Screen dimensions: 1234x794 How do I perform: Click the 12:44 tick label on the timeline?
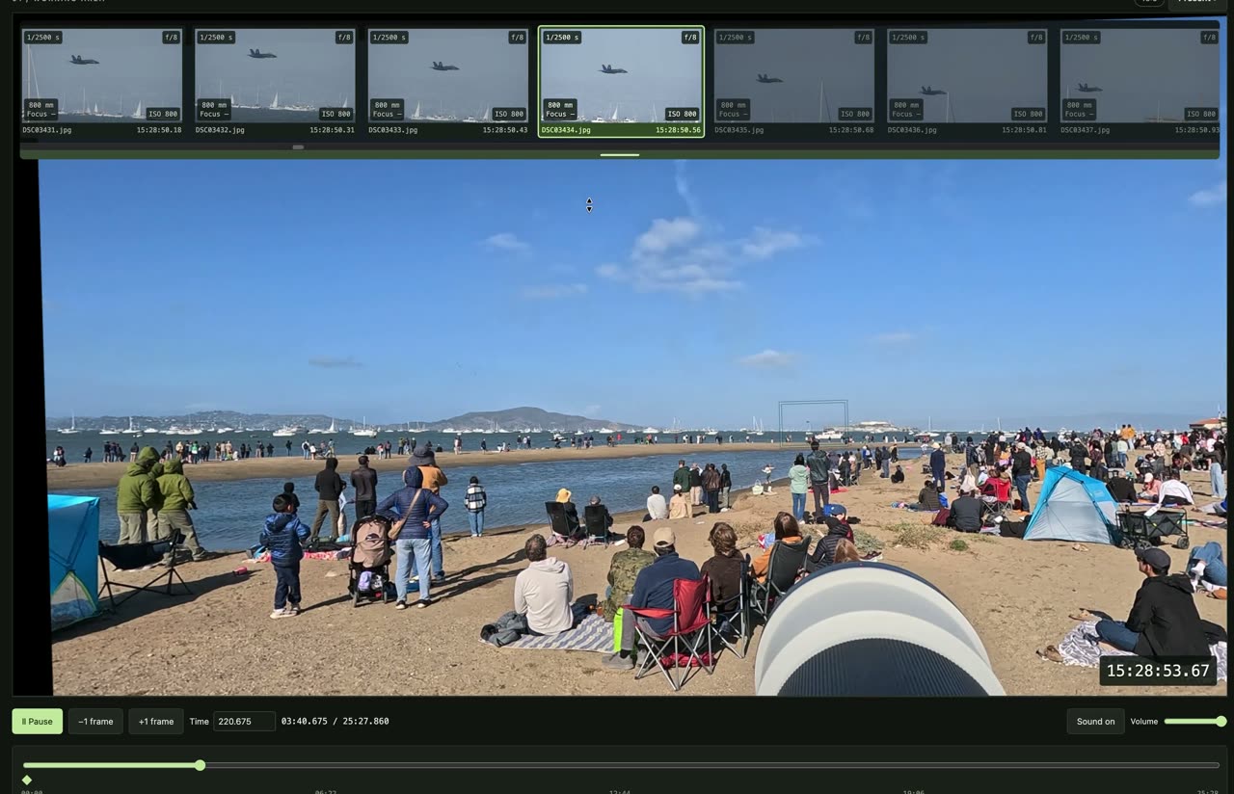pyautogui.click(x=620, y=791)
